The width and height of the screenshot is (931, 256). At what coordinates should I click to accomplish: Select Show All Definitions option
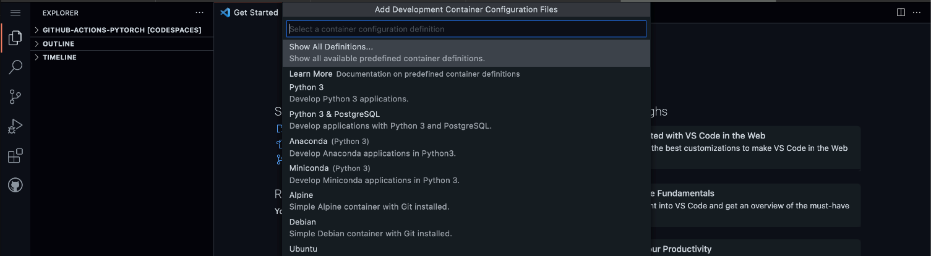(x=466, y=53)
